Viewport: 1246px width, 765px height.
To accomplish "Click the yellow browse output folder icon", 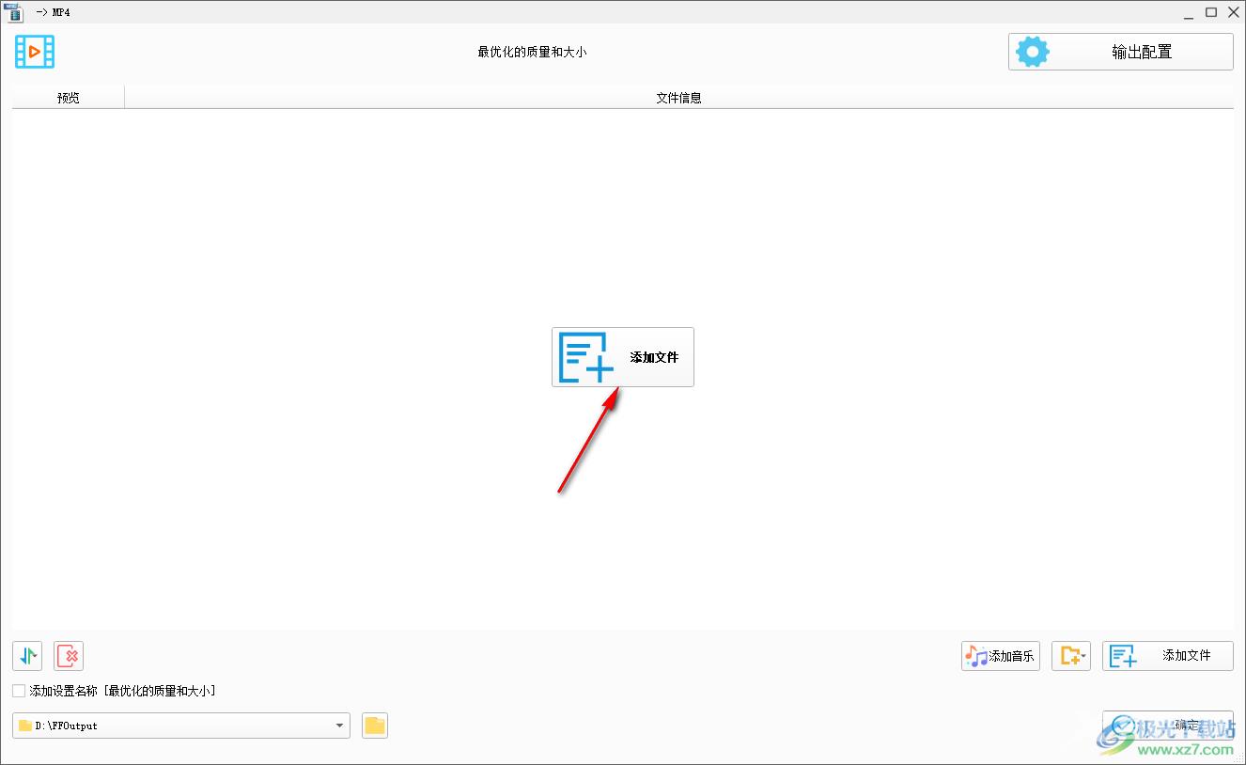I will pos(375,726).
